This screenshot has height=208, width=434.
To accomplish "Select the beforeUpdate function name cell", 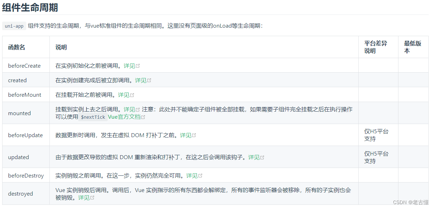I will pos(26,135).
